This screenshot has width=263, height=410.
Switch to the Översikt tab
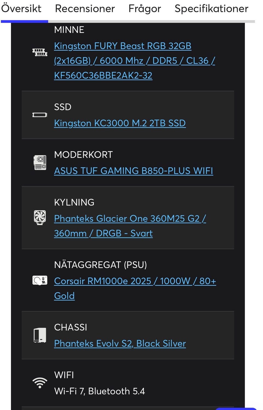click(21, 8)
